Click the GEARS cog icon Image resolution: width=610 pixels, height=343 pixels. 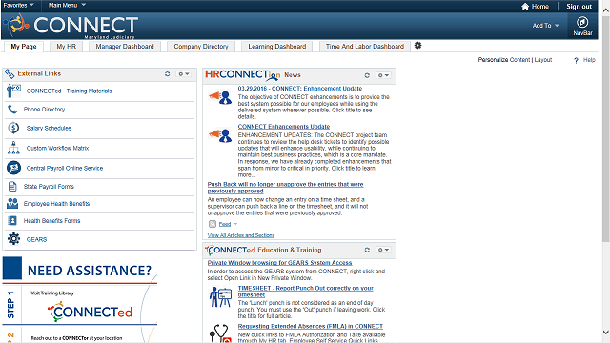point(13,239)
